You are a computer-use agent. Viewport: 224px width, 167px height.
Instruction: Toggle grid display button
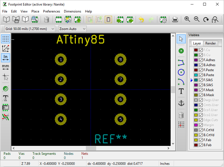click(6, 39)
